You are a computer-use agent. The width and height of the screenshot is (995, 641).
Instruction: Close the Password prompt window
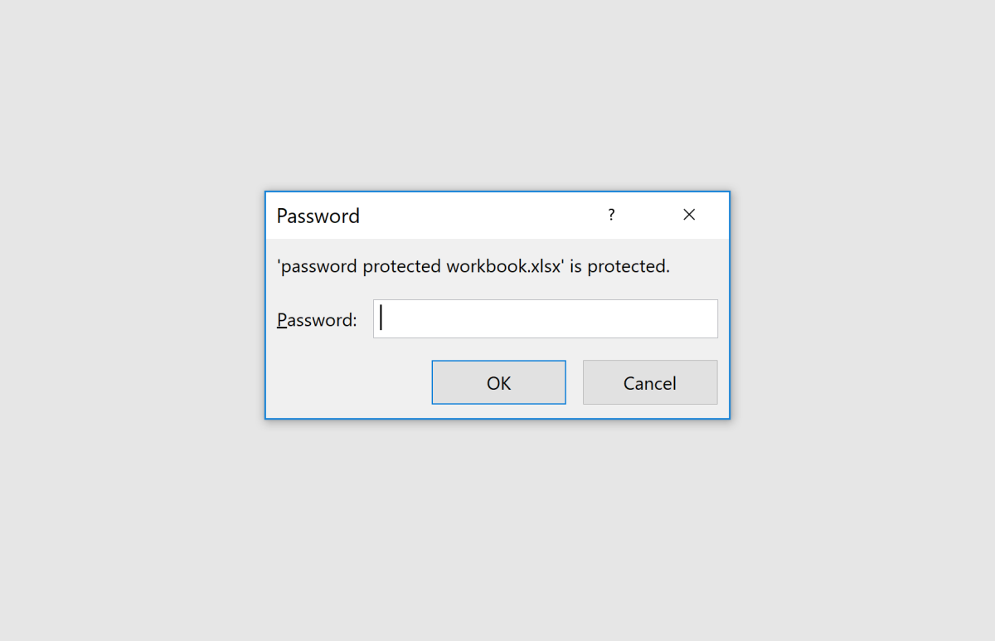point(689,215)
